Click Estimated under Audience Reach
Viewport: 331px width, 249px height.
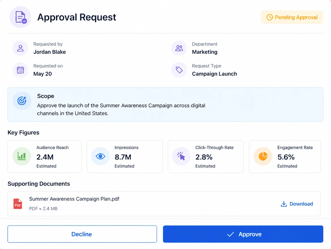(x=46, y=166)
